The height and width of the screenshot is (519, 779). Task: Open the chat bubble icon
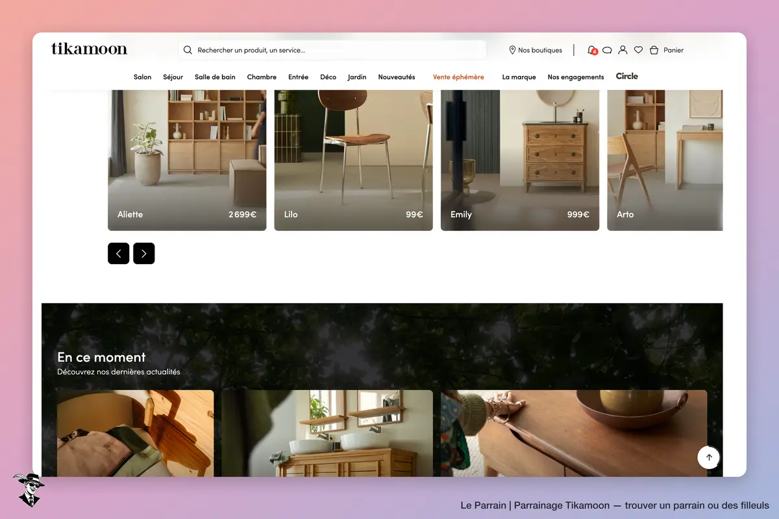[607, 50]
